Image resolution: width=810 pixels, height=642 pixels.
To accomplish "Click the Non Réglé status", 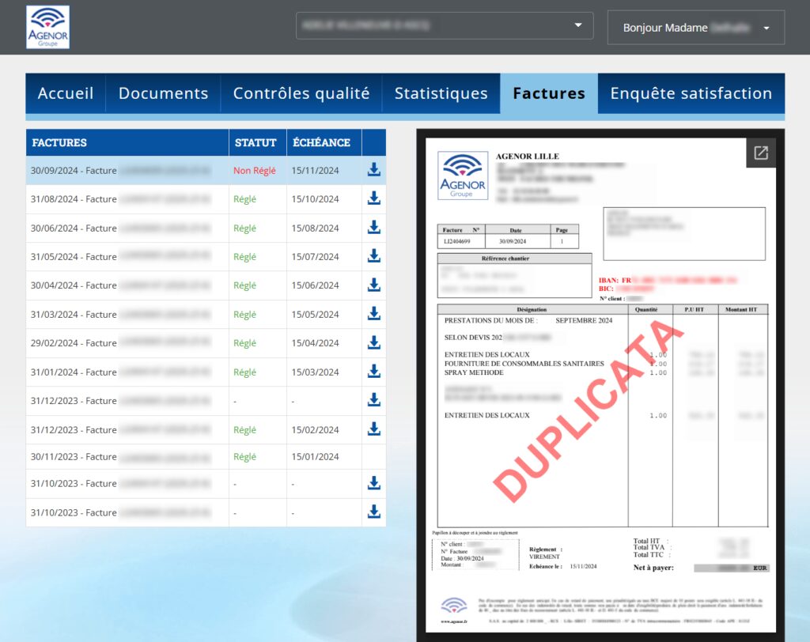I will [254, 171].
